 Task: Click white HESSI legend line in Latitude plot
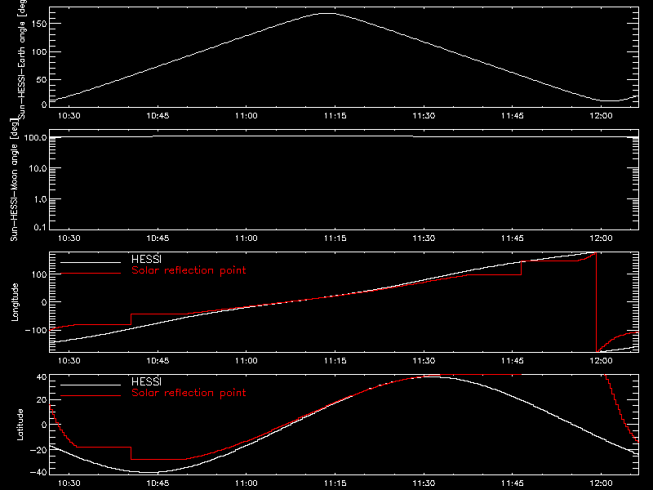pyautogui.click(x=91, y=385)
